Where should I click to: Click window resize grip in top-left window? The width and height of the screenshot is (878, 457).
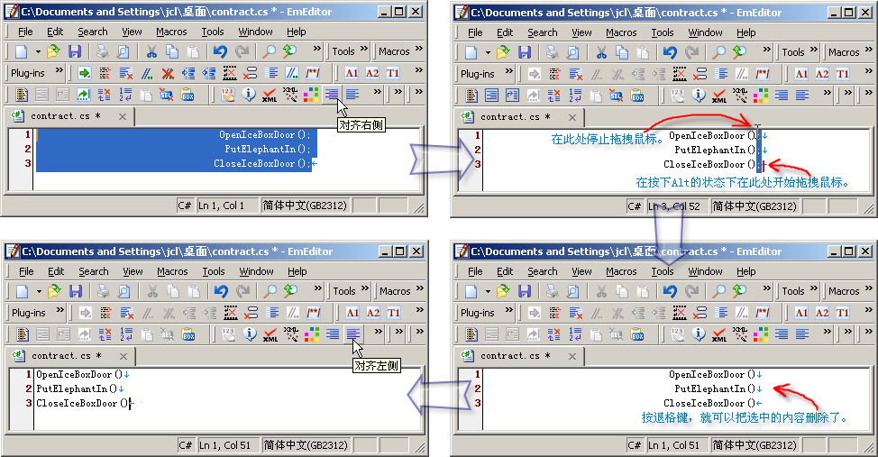point(419,208)
